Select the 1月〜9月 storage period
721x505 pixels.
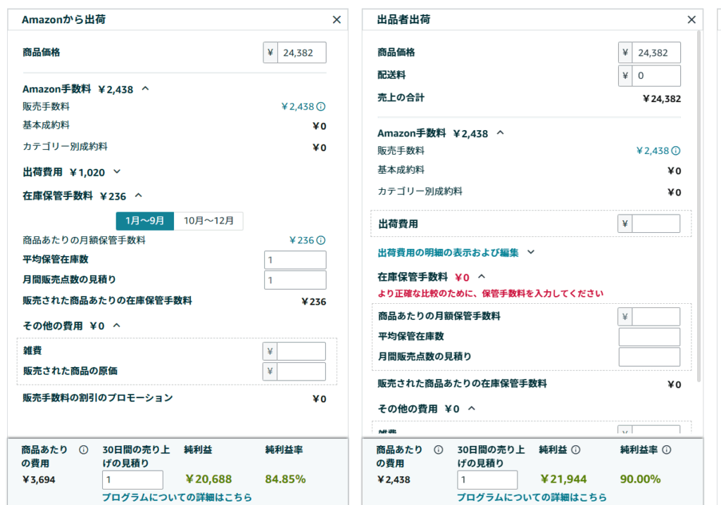[144, 221]
